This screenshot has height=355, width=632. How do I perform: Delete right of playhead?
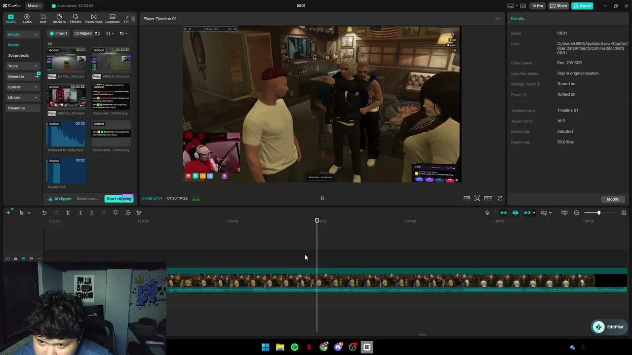(x=91, y=213)
